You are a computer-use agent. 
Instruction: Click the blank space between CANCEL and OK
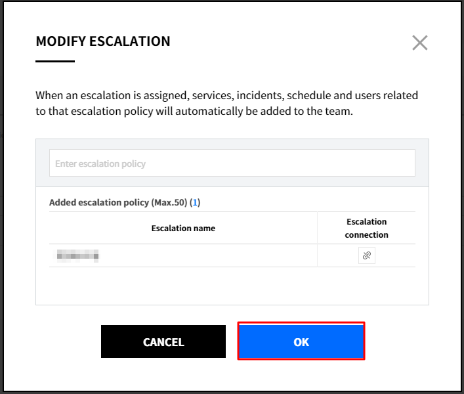232,341
